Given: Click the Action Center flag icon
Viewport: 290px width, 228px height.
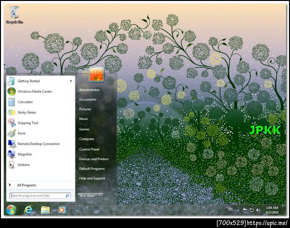Looking at the screenshot, I should [x=245, y=210].
